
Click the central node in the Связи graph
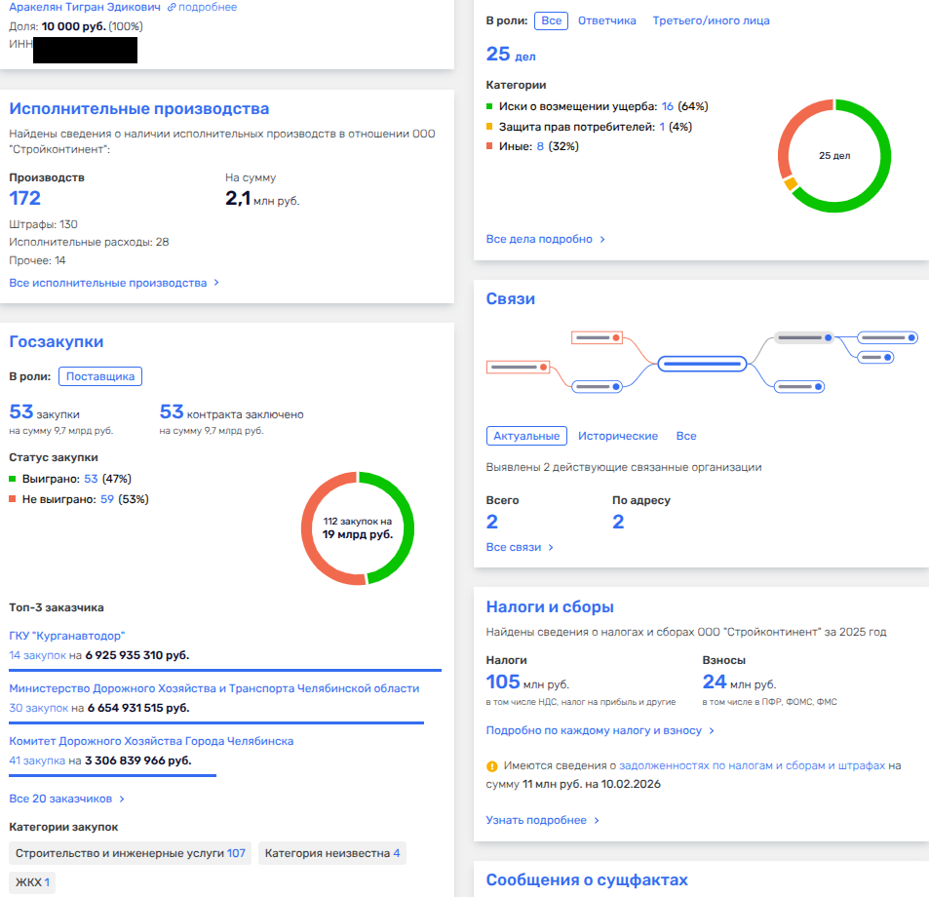[x=702, y=364]
